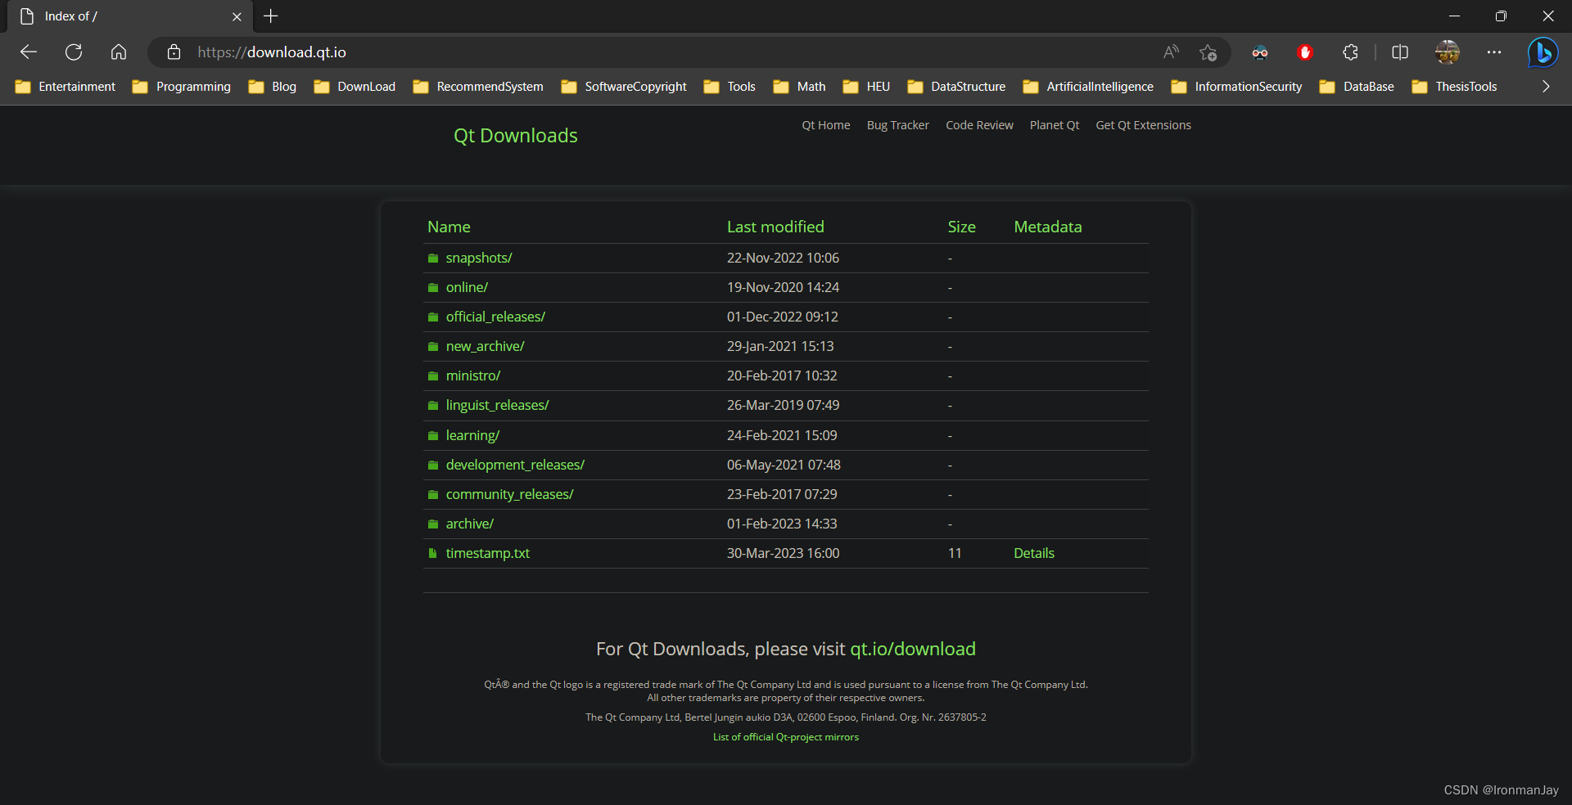Open the snapshots/ directory
Viewport: 1572px width, 805px height.
coord(479,258)
